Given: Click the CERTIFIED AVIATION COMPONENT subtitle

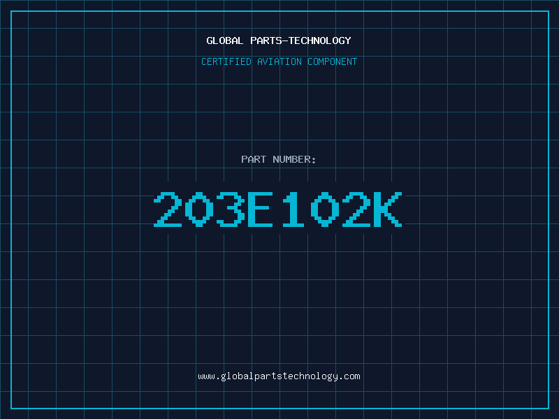Looking at the screenshot, I should coord(279,61).
